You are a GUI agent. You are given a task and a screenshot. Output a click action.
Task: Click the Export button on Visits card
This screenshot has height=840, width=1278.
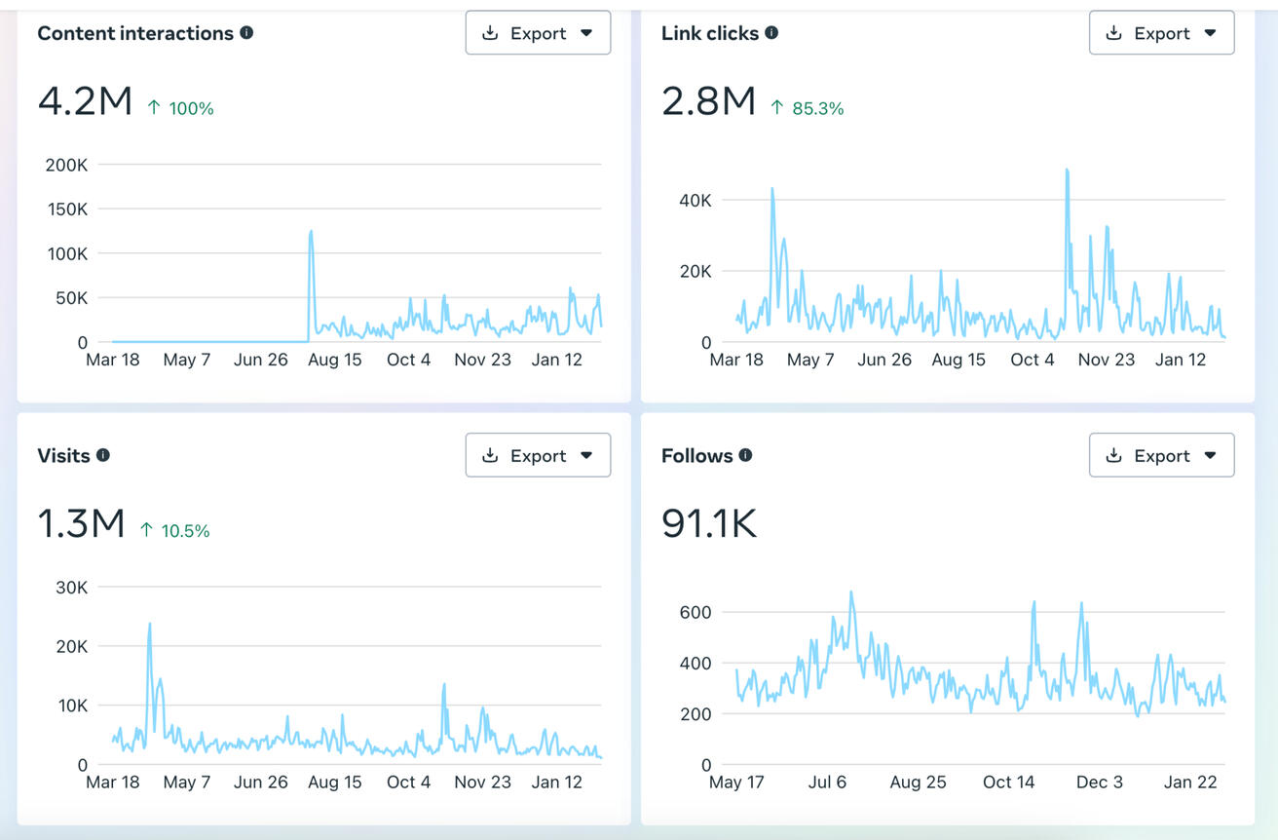click(x=538, y=454)
